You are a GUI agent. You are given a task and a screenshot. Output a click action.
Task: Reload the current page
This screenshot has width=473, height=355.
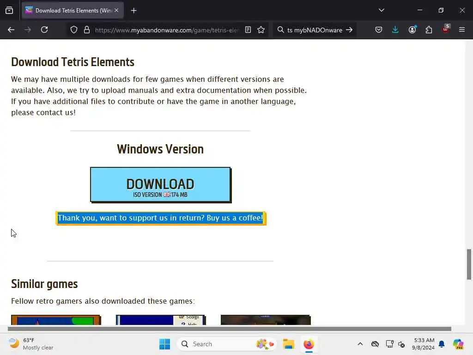click(44, 30)
